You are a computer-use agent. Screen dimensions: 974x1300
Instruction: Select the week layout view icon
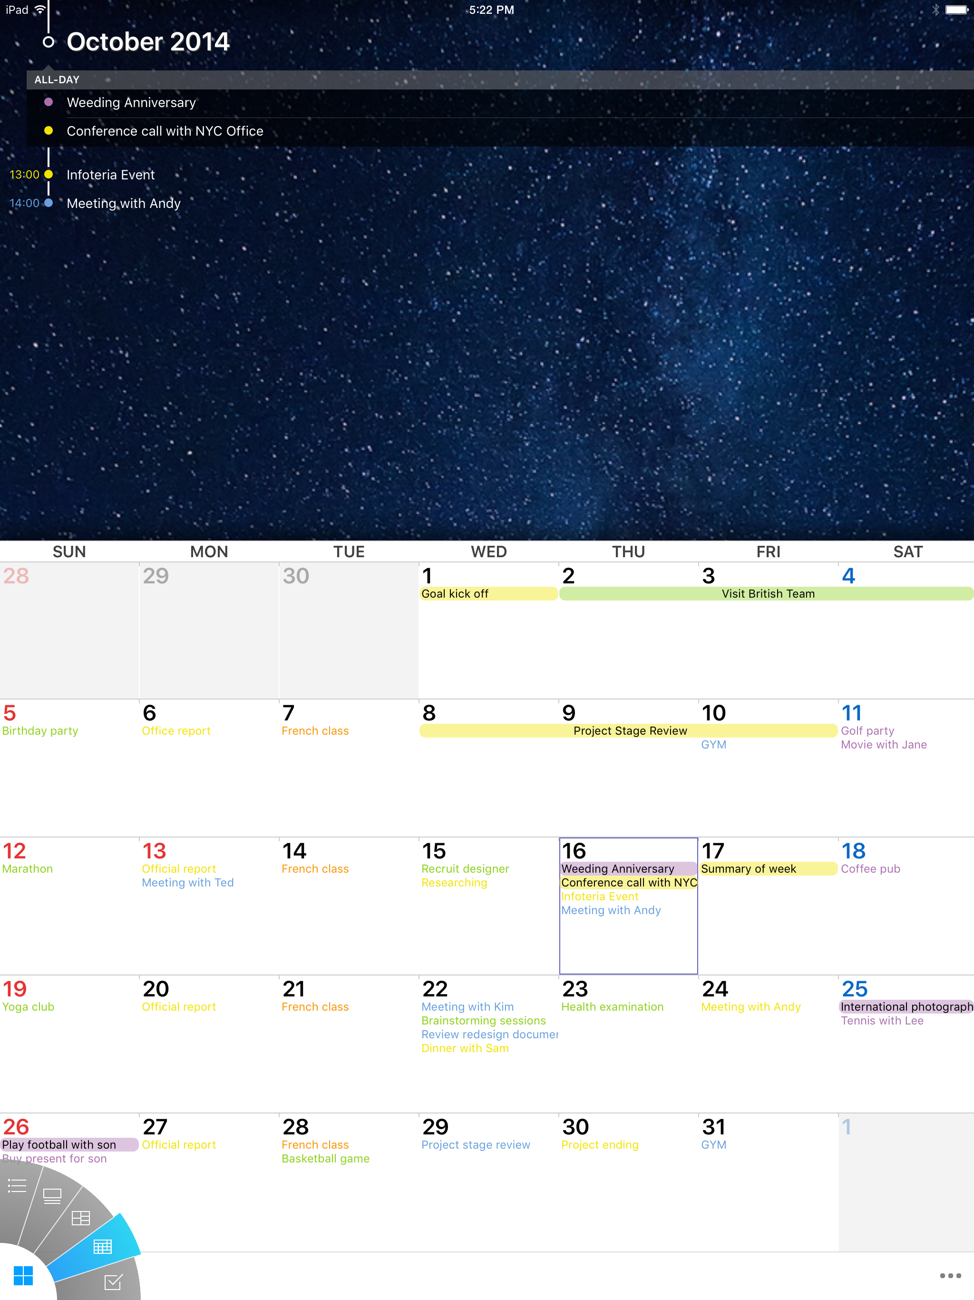click(80, 1218)
